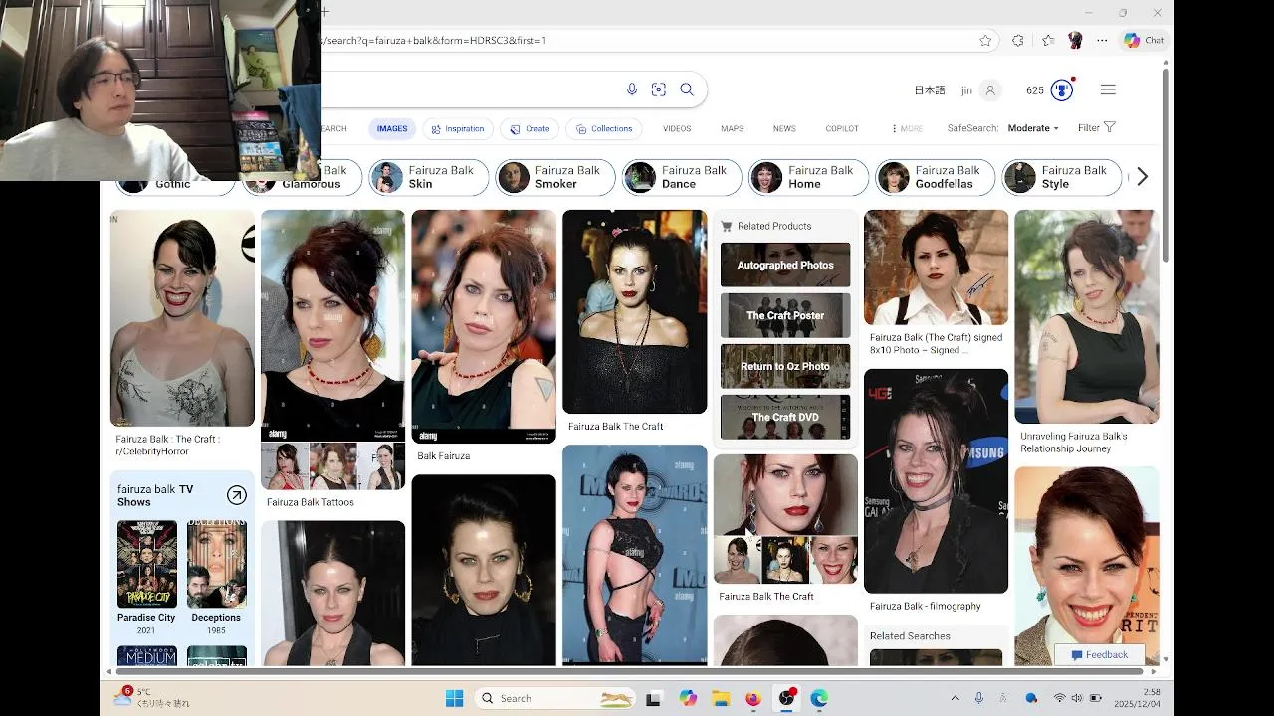Launch Firefox from the taskbar

753,698
